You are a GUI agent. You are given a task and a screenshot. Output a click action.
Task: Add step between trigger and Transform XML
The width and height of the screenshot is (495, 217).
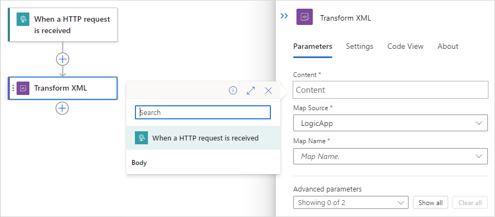point(63,59)
